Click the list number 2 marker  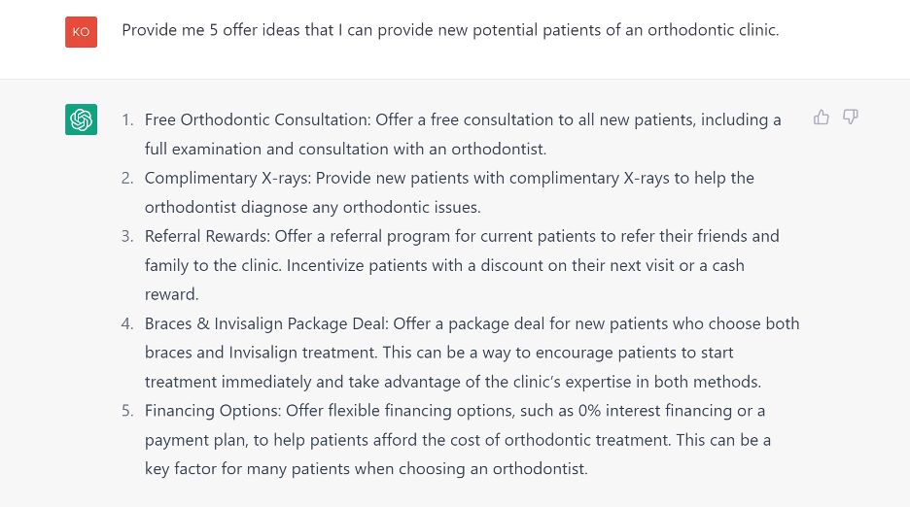[x=127, y=178]
